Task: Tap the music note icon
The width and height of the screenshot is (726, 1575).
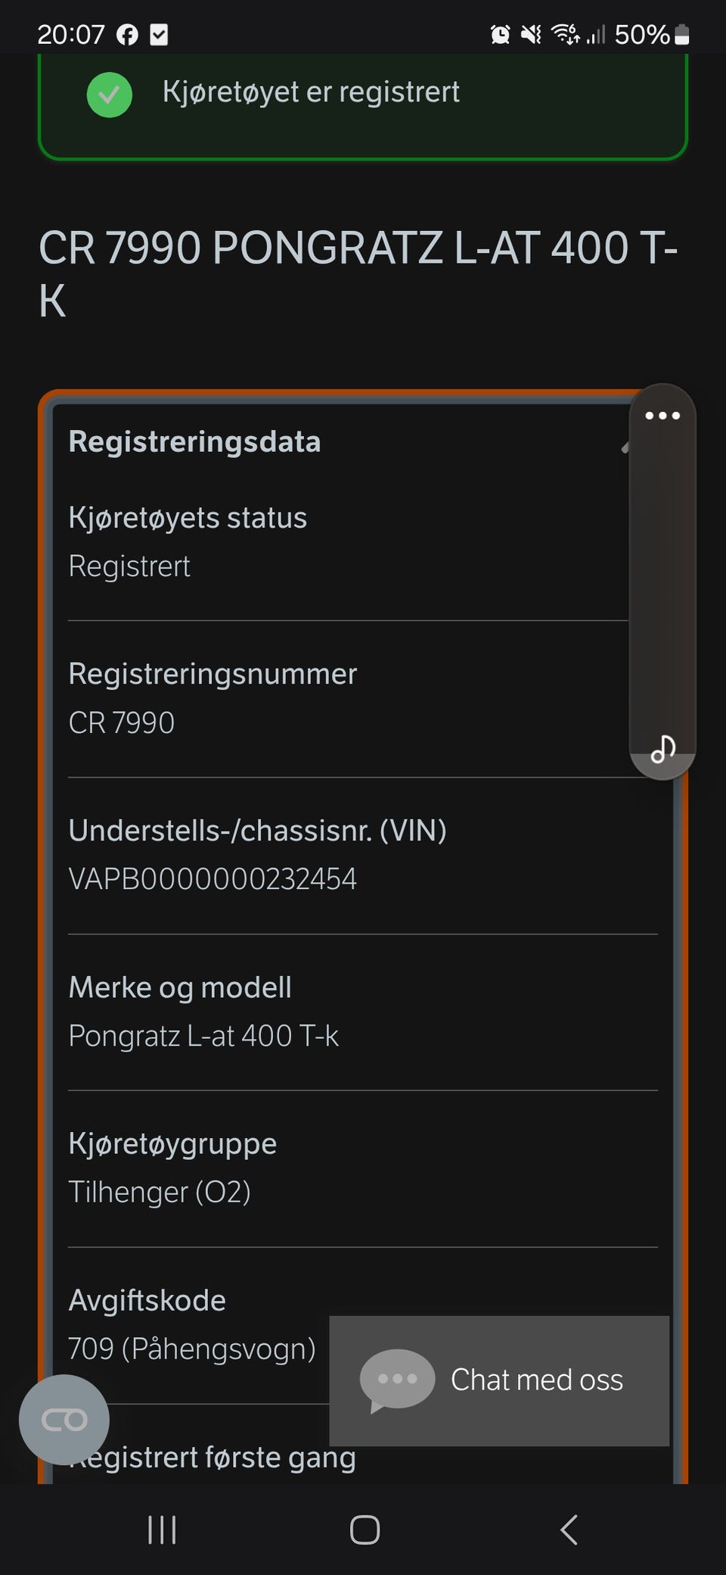Action: tap(662, 749)
